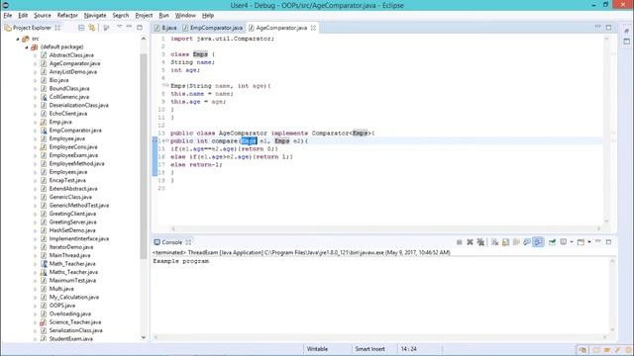Toggle Link with Editor in Project Explorer
634x356 pixels.
92,28
